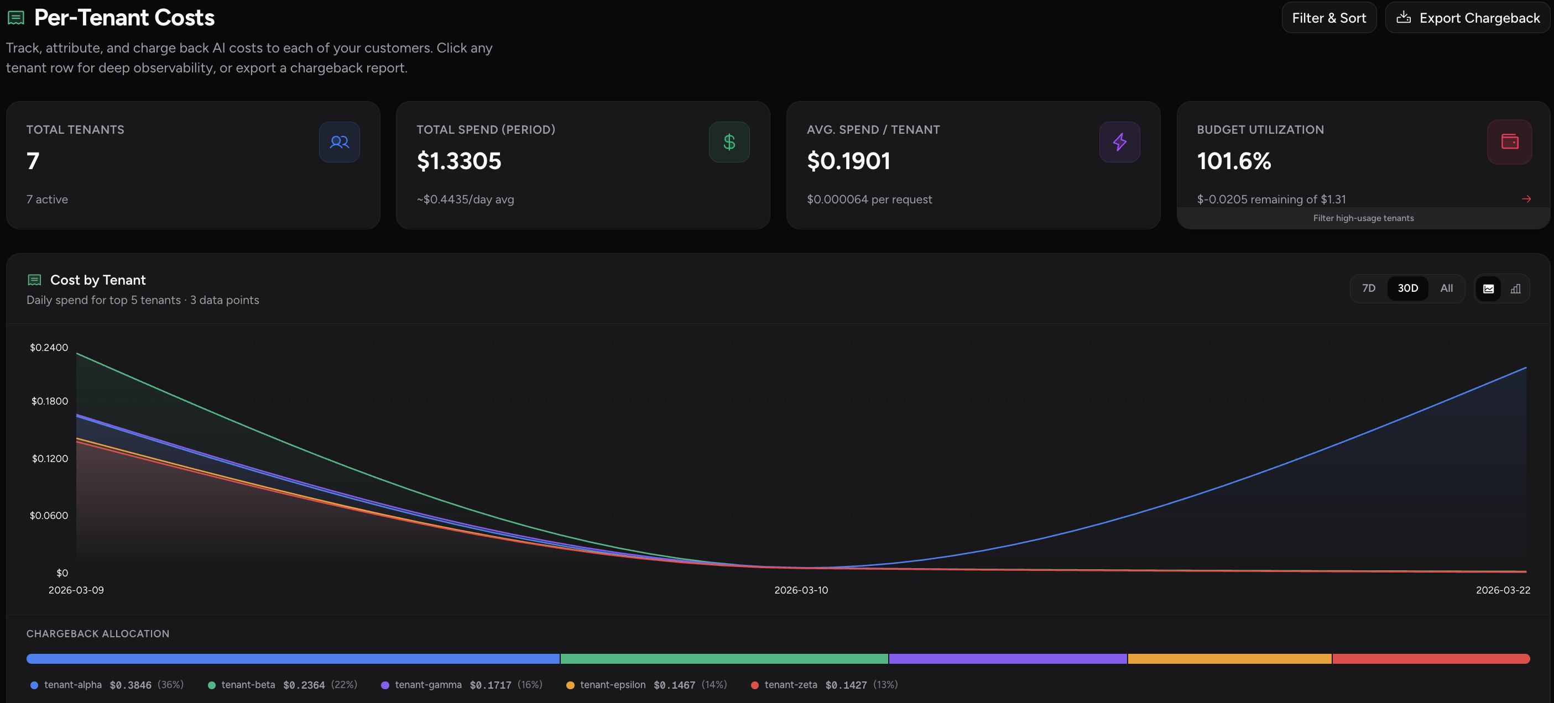
Task: Select the 30D time range
Action: tap(1407, 288)
